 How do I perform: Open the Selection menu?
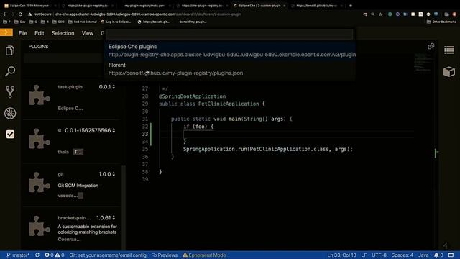click(63, 33)
